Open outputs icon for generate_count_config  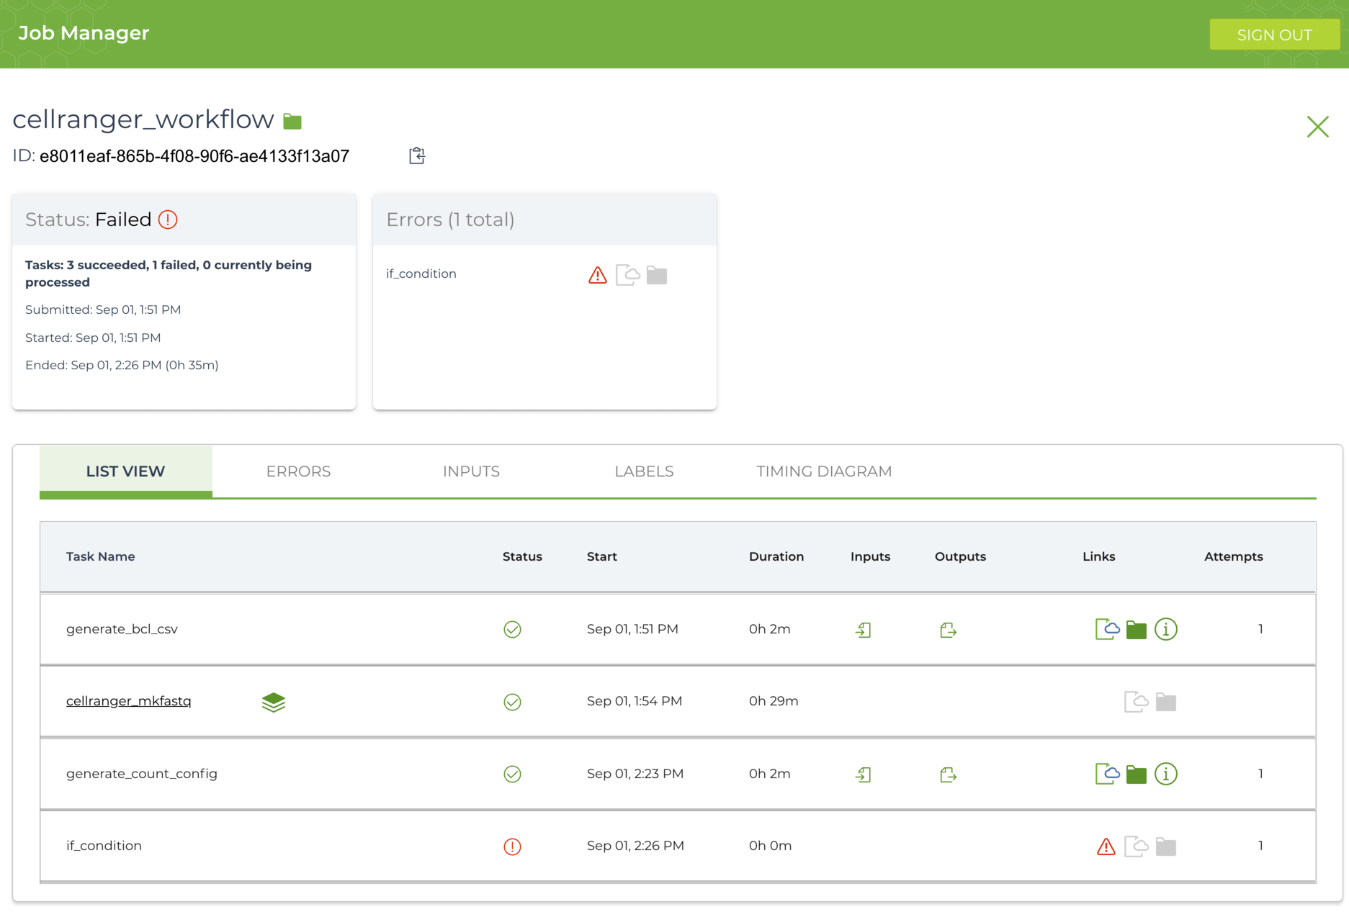click(948, 775)
